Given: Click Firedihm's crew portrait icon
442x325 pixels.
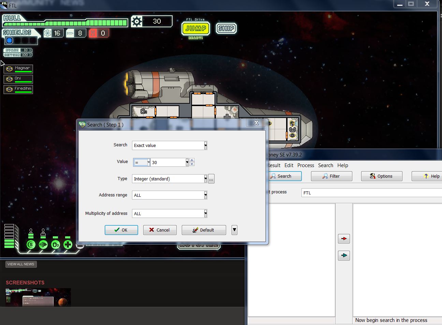Looking at the screenshot, I should (10, 89).
